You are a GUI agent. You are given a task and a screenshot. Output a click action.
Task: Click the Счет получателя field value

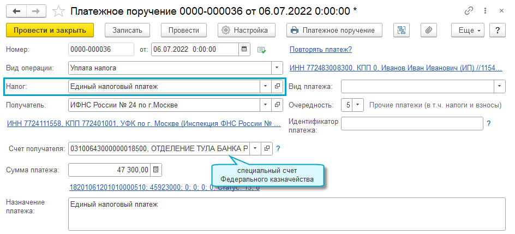(x=159, y=148)
